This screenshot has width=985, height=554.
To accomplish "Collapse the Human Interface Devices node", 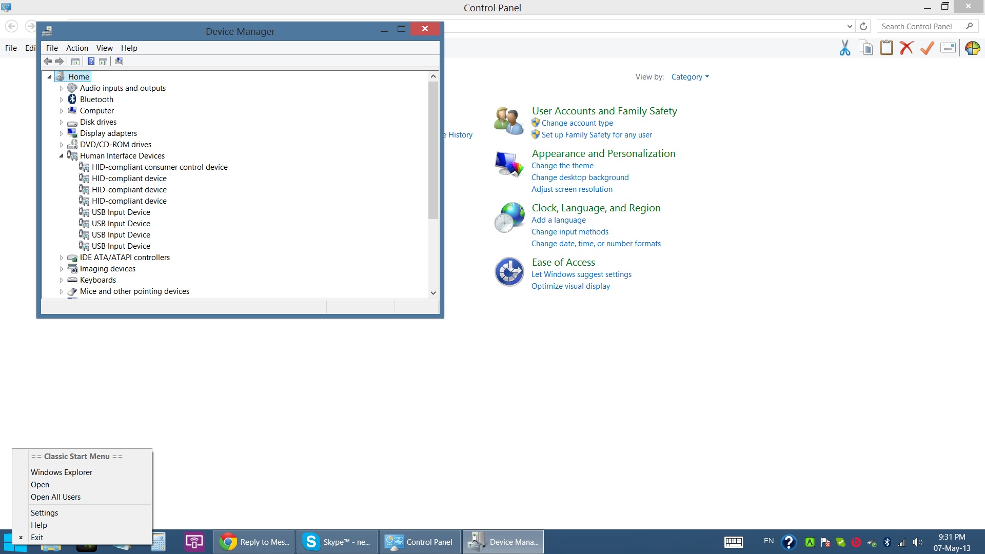I will [62, 156].
